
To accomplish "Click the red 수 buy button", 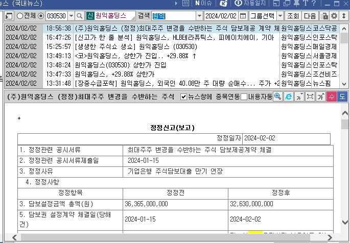I will (332, 97).
